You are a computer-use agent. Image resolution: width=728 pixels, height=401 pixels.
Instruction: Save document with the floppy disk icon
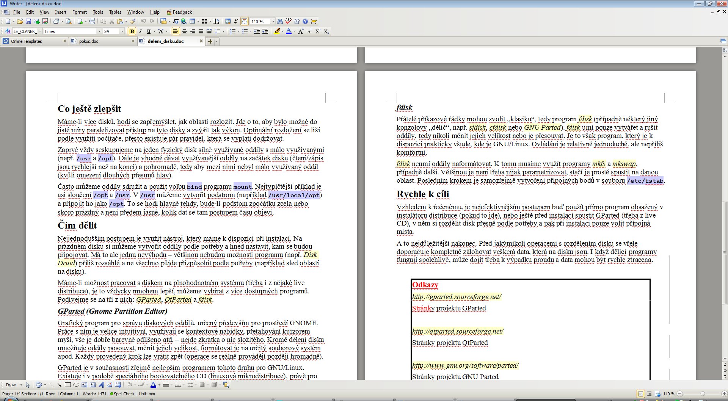point(28,22)
